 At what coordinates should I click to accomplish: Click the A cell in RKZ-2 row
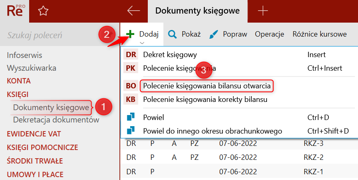coord(174,157)
